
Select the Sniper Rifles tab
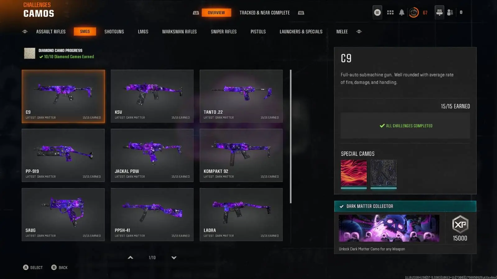[224, 32]
